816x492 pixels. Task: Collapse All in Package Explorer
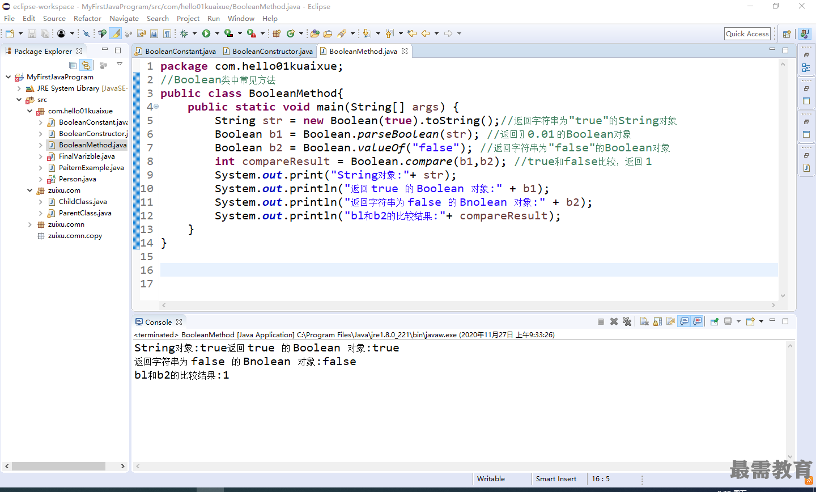(x=73, y=65)
